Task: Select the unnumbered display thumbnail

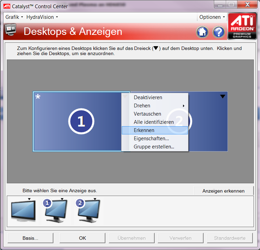Action: pyautogui.click(x=23, y=211)
